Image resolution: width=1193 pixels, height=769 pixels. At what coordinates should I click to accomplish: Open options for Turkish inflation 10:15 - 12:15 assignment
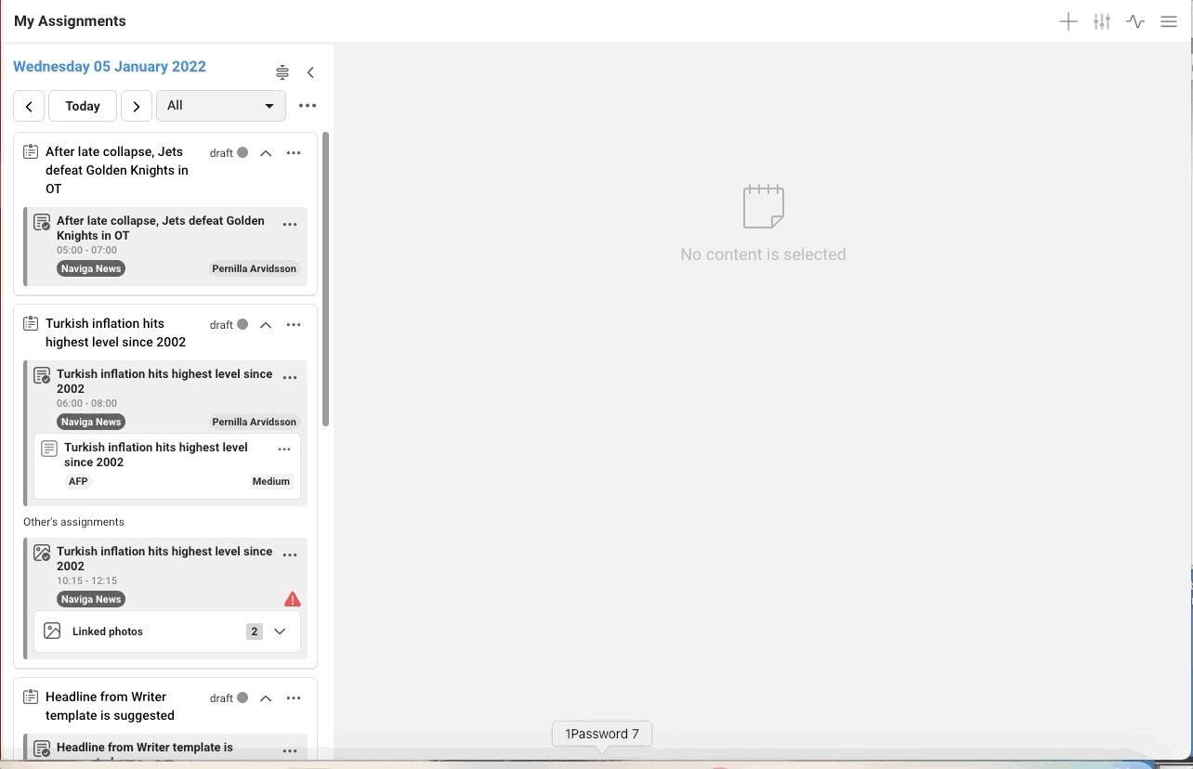point(290,554)
